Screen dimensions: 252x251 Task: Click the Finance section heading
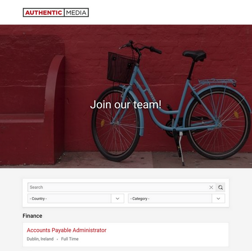point(32,216)
